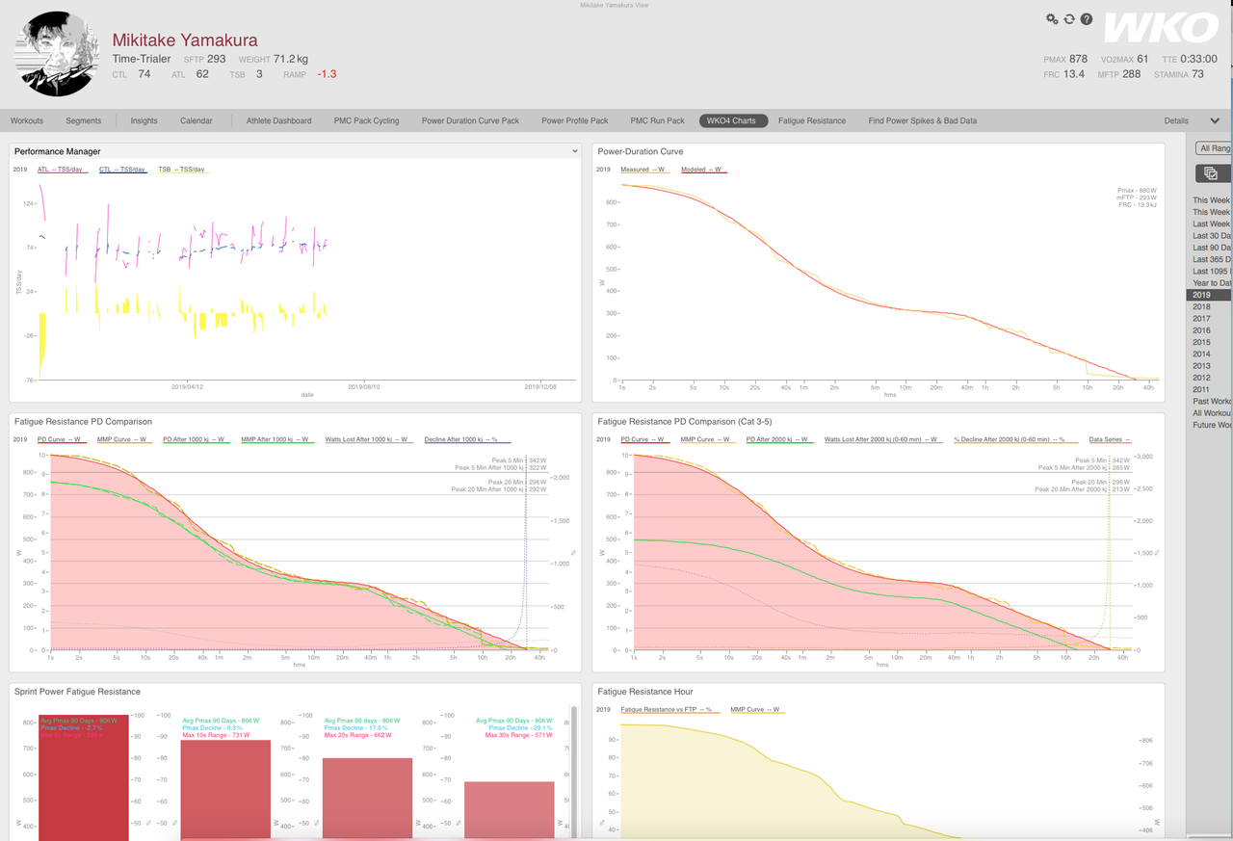Open the All Ranges dropdown
Image resolution: width=1233 pixels, height=841 pixels.
(x=1214, y=148)
